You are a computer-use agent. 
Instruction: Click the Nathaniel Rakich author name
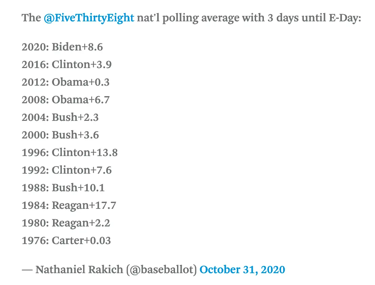point(80,270)
